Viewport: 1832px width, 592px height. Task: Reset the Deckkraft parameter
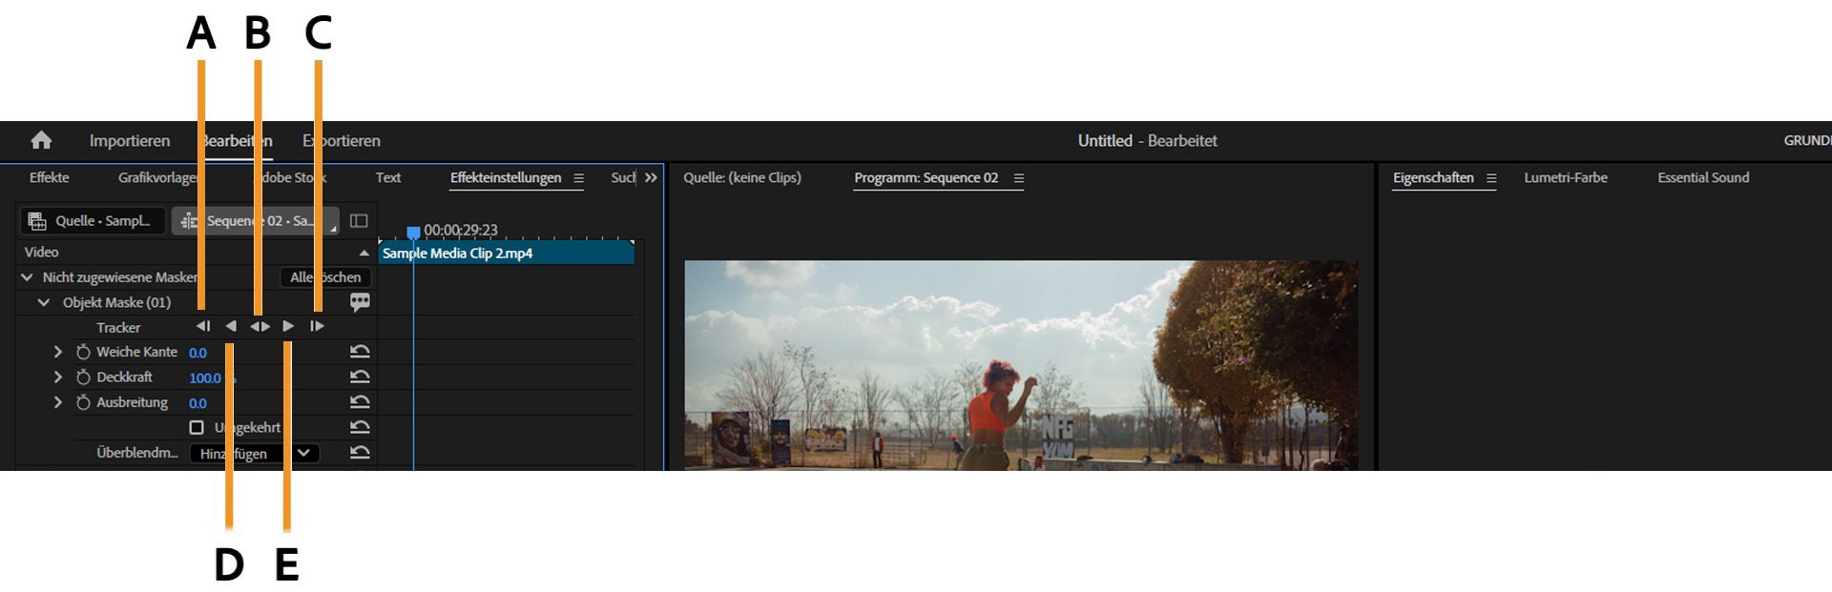click(x=360, y=377)
